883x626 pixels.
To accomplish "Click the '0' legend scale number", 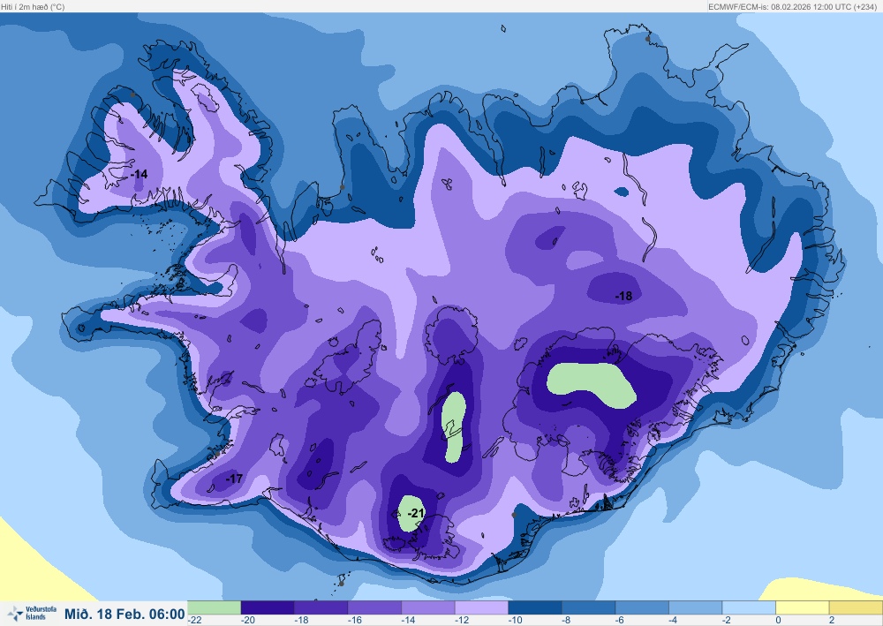I will pyautogui.click(x=778, y=620).
